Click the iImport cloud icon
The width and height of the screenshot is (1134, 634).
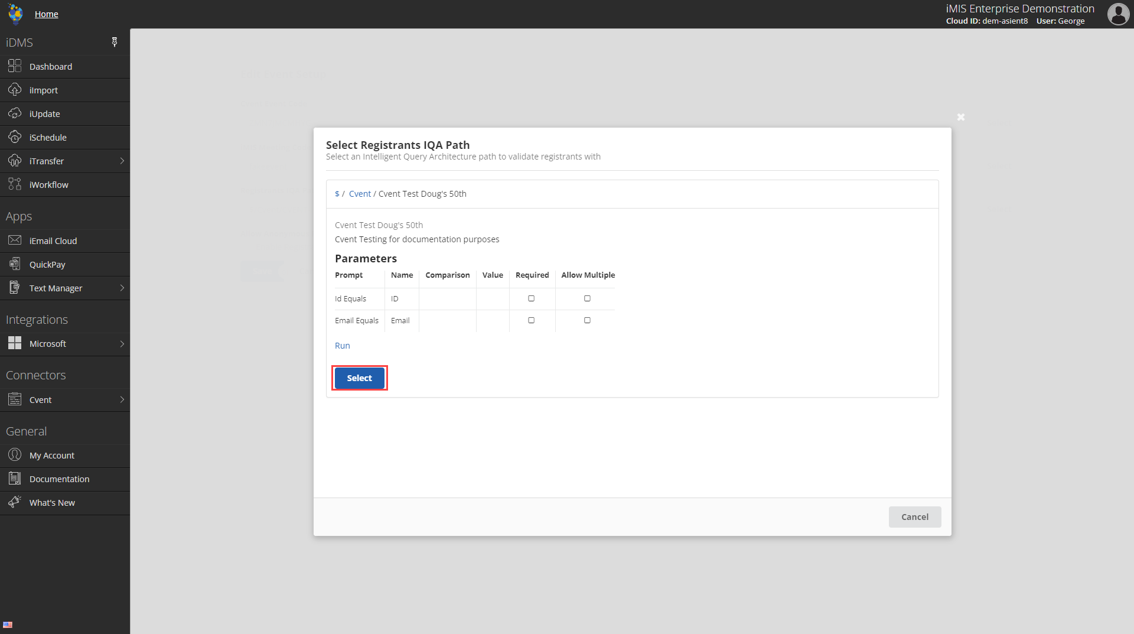15,90
